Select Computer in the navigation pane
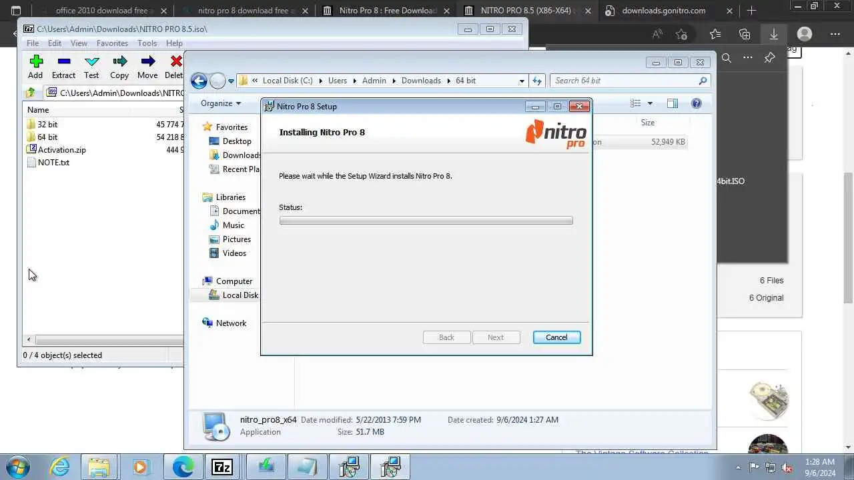 pyautogui.click(x=234, y=281)
